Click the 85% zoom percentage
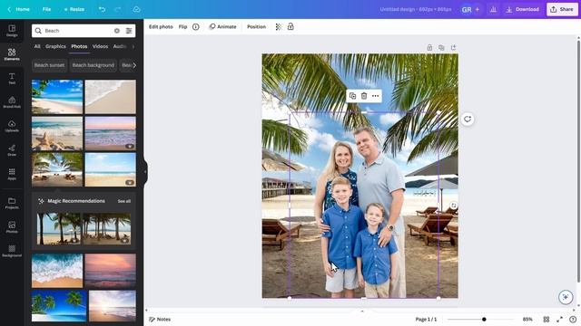The width and height of the screenshot is (581, 326). pyautogui.click(x=527, y=320)
